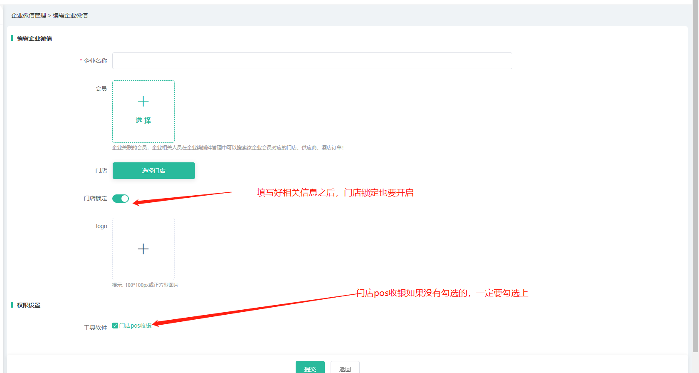The image size is (699, 373).
Task: Click the plus icon in the logo upload box
Action: [143, 249]
